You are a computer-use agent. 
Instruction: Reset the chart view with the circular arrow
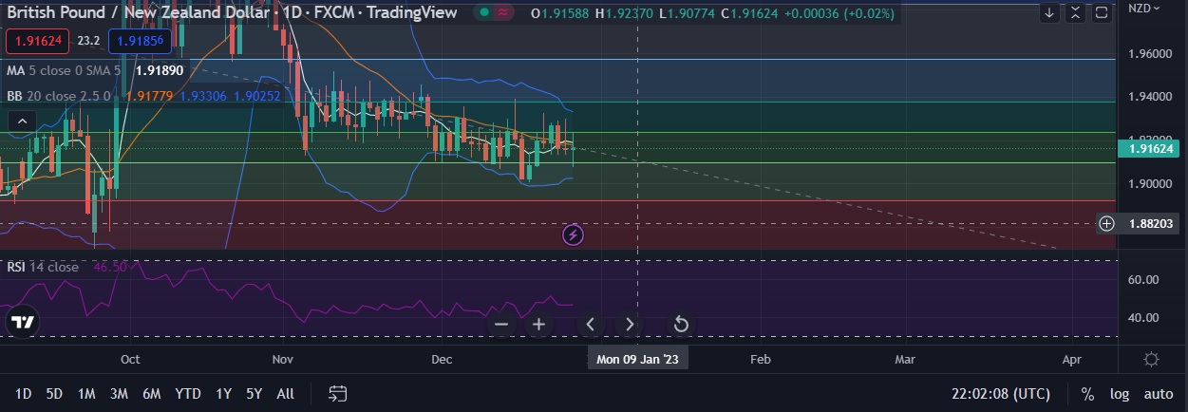681,325
